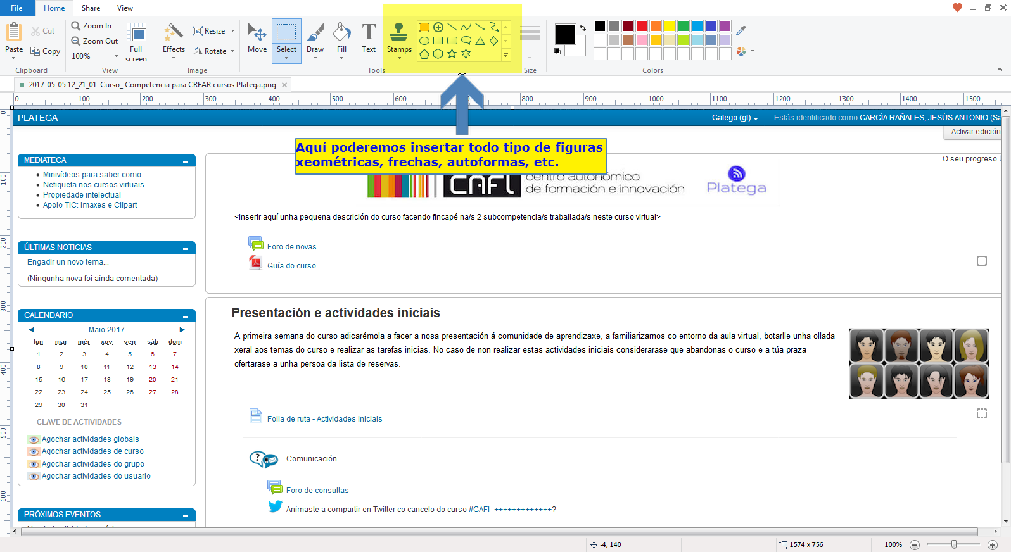Pick the curve shape
This screenshot has height=552, width=1011.
click(466, 27)
